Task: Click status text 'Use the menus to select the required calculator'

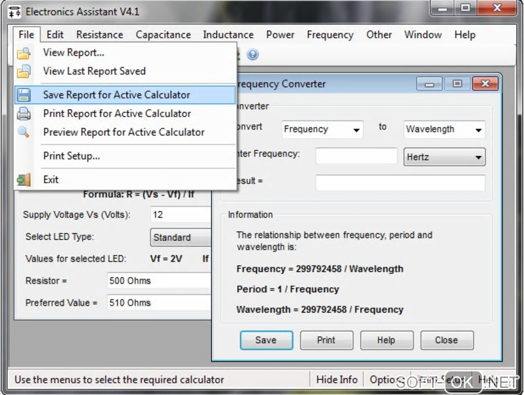Action: [119, 380]
